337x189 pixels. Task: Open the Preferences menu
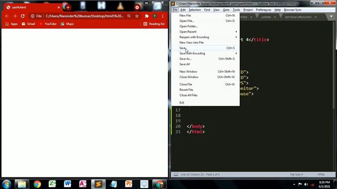click(263, 10)
